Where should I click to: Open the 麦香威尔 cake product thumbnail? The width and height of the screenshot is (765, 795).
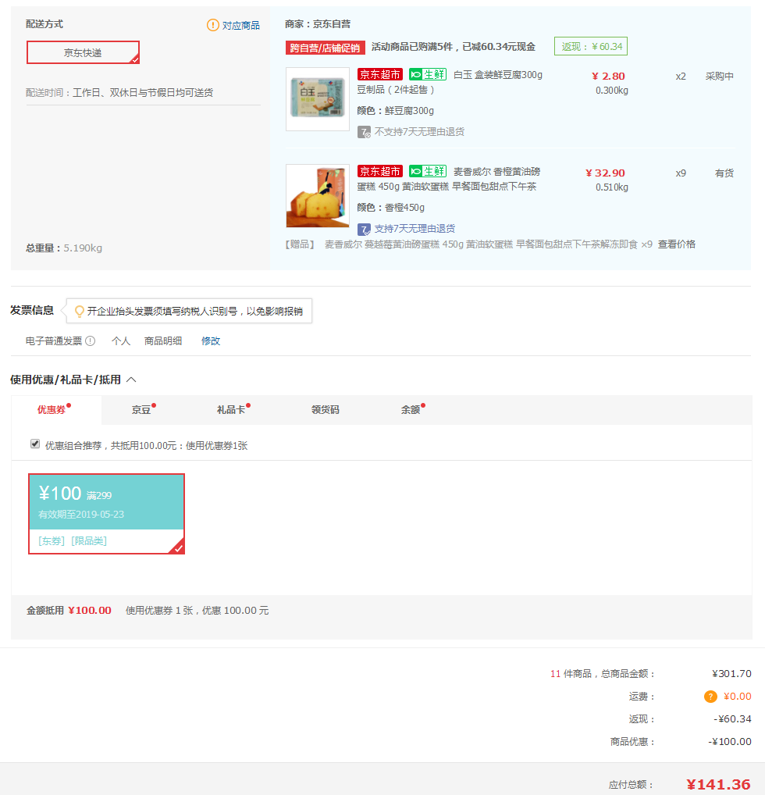click(318, 196)
